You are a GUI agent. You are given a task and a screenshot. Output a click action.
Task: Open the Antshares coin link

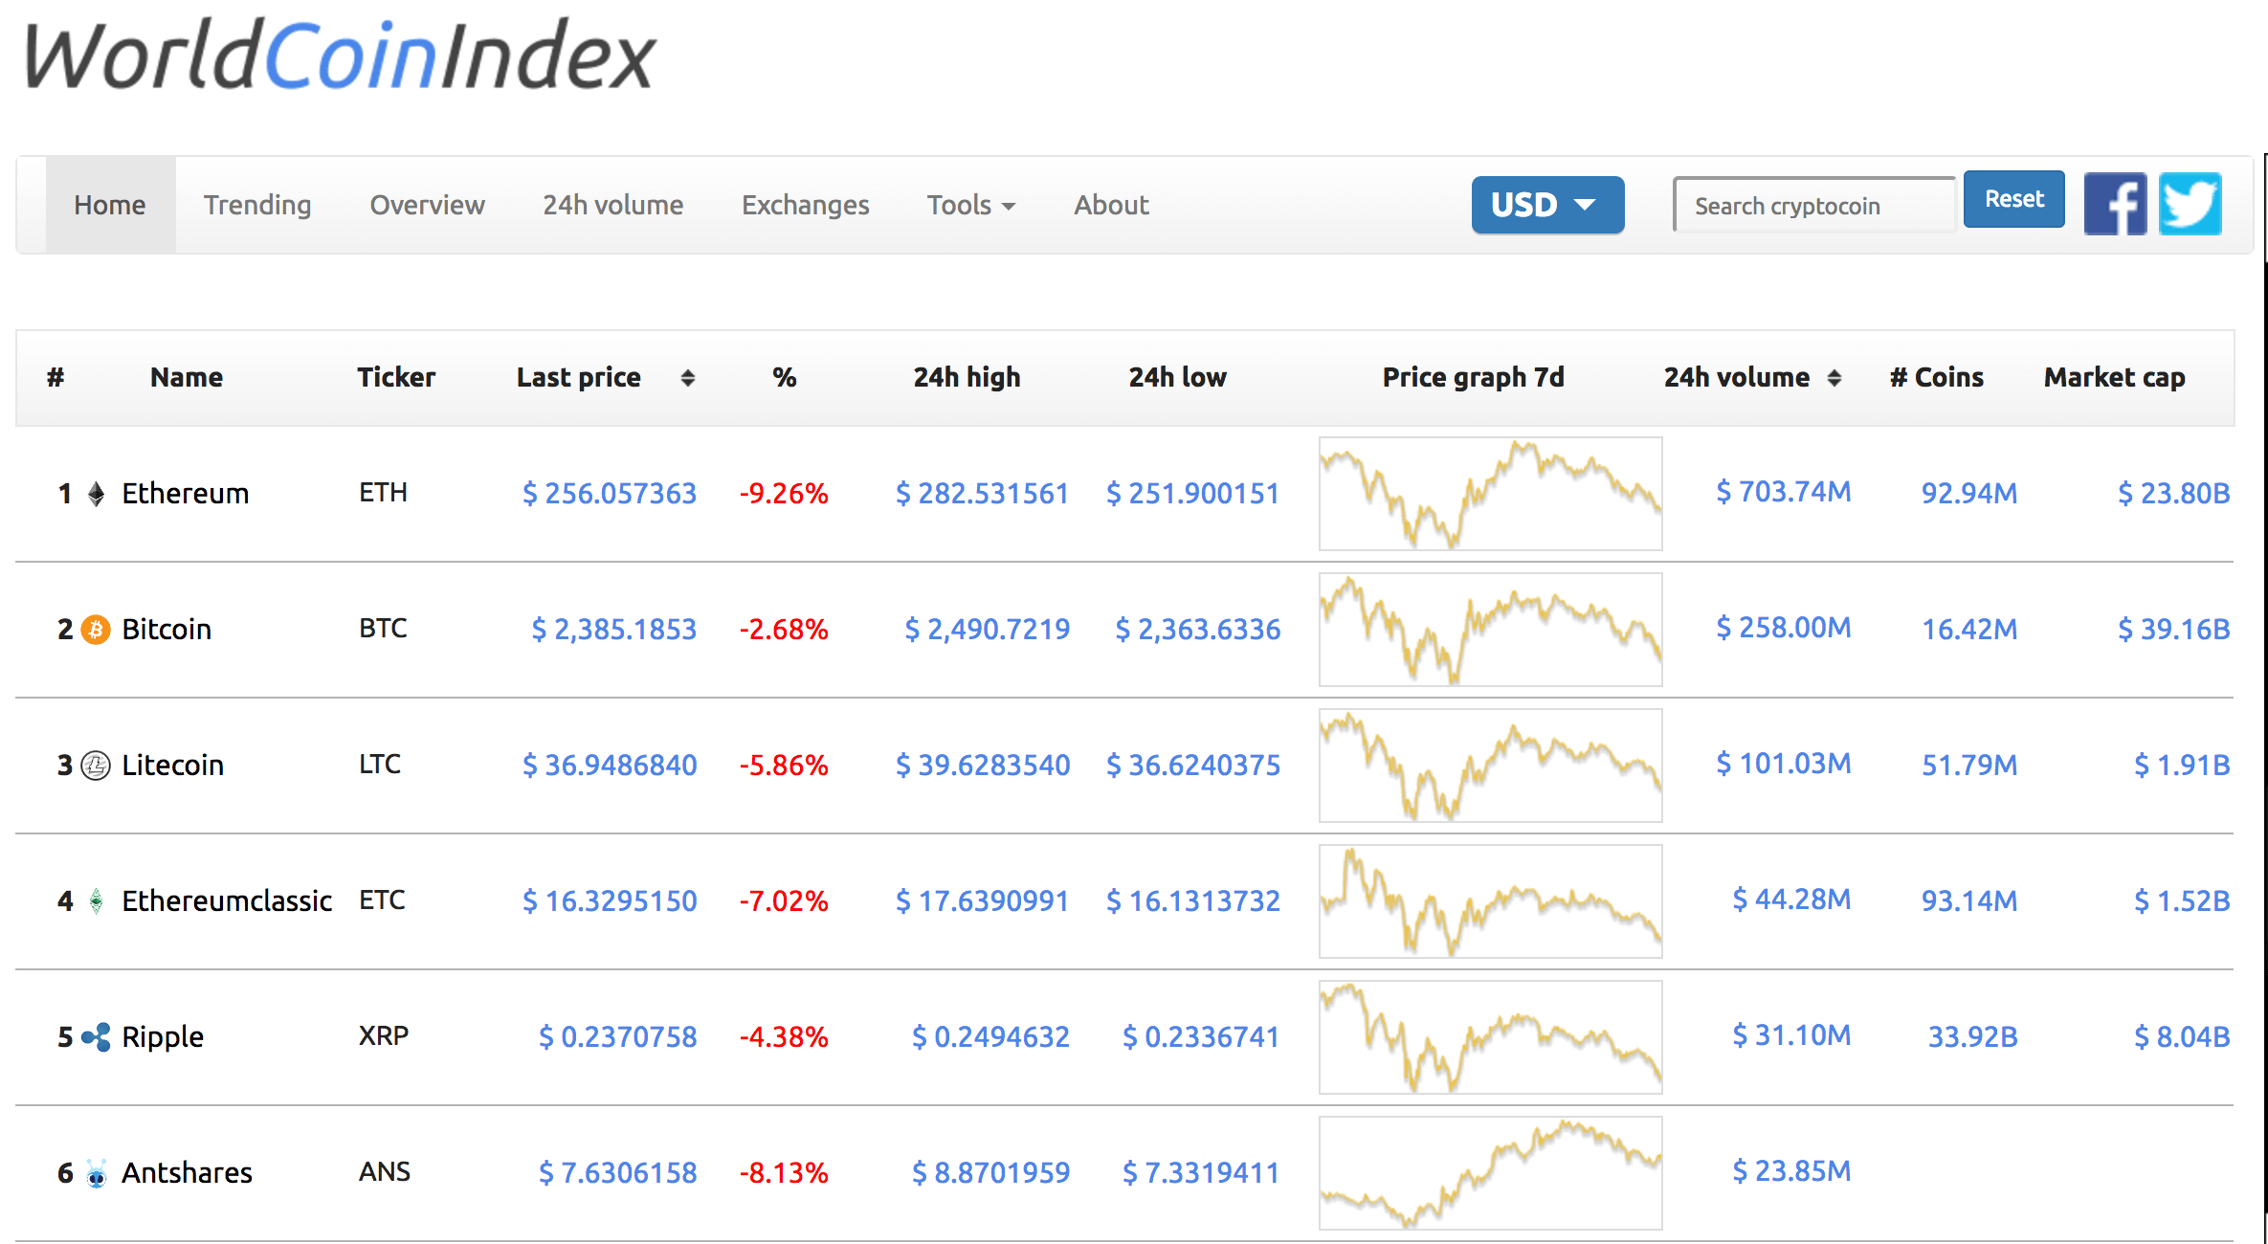(187, 1173)
